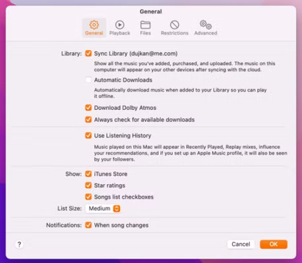This screenshot has width=302, height=263.
Task: Uncheck the iTunes Store show option
Action: click(89, 174)
